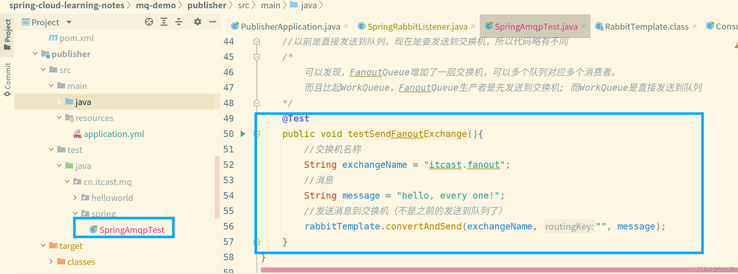Close the RabbitTemplate.class tab
This screenshot has width=738, height=274.
695,26
